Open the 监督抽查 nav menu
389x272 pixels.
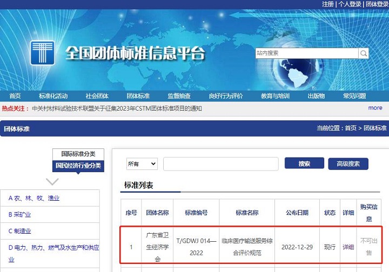click(x=179, y=96)
